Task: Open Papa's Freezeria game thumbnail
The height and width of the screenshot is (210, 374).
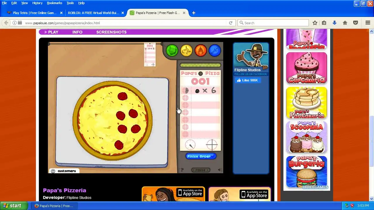Action: click(307, 39)
